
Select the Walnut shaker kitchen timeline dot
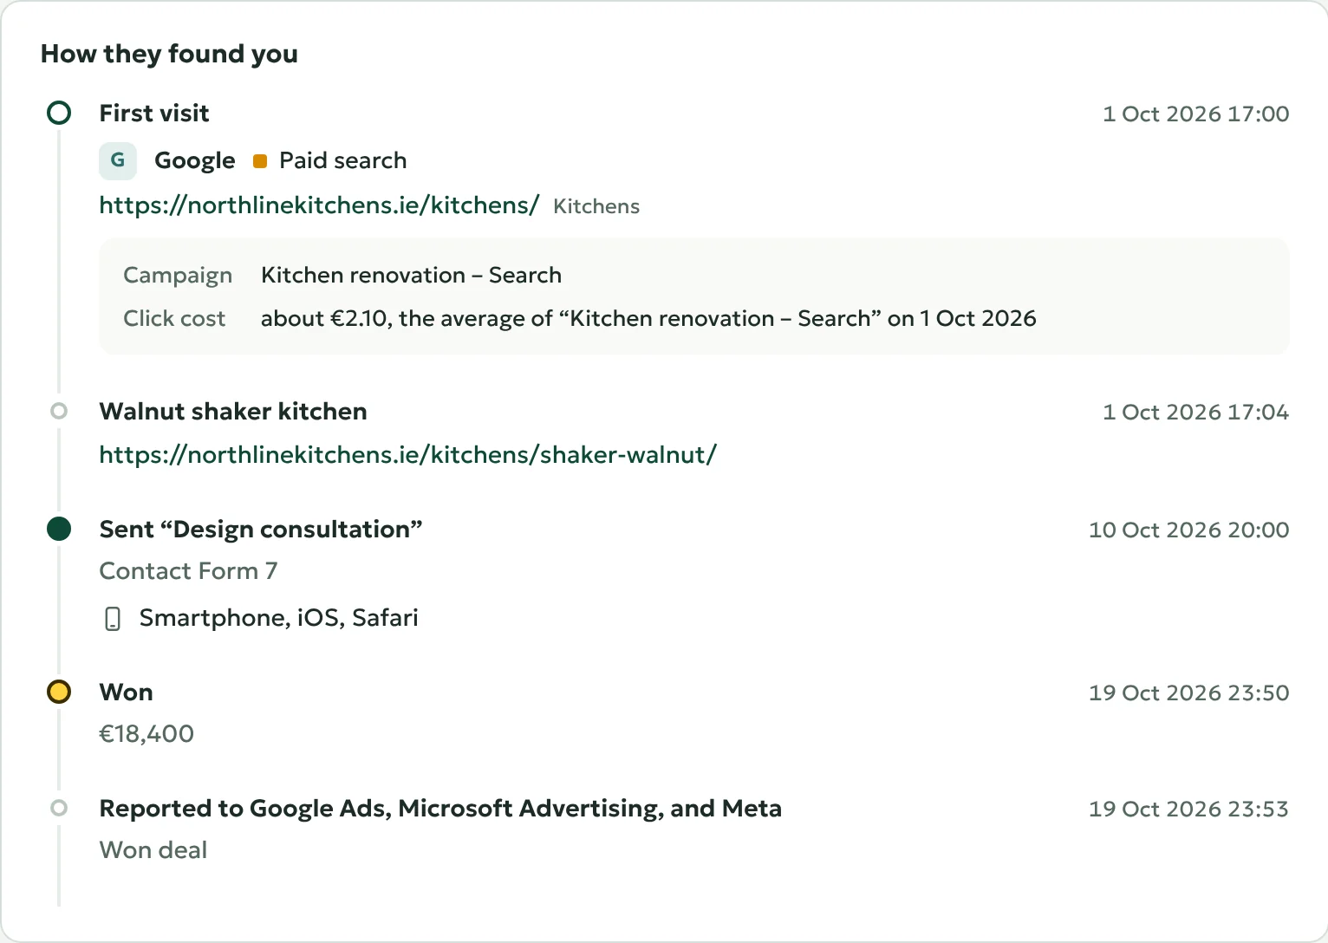[59, 411]
